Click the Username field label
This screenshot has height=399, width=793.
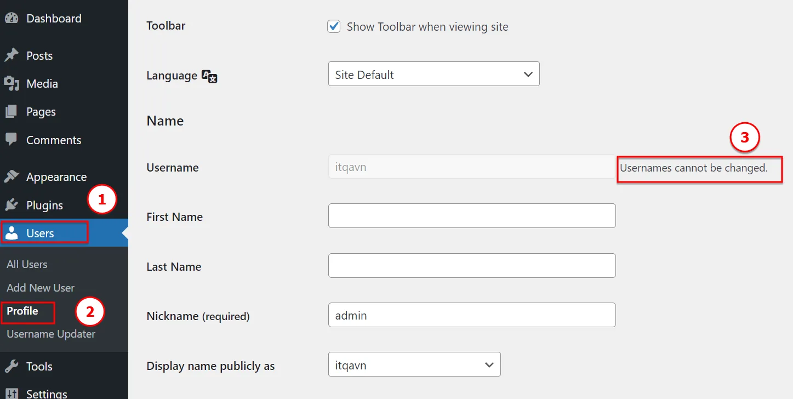click(173, 167)
